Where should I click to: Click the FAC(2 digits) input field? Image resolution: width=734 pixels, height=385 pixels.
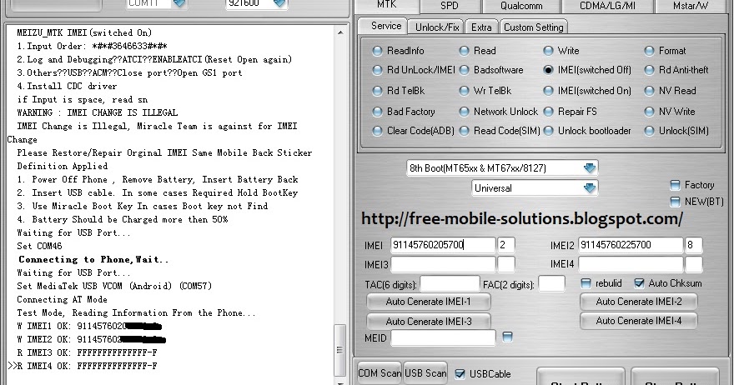pos(551,284)
